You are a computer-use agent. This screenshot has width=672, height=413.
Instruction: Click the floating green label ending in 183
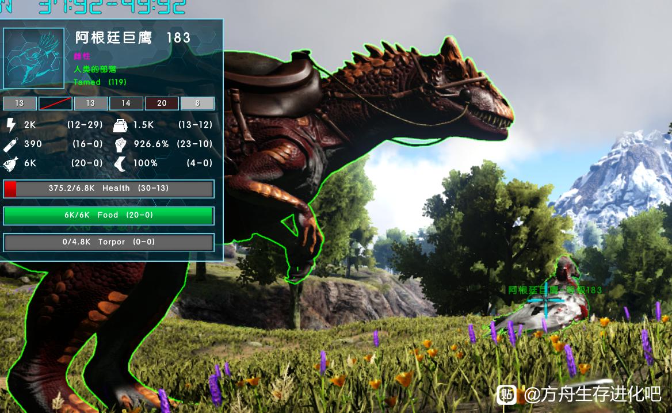point(555,290)
